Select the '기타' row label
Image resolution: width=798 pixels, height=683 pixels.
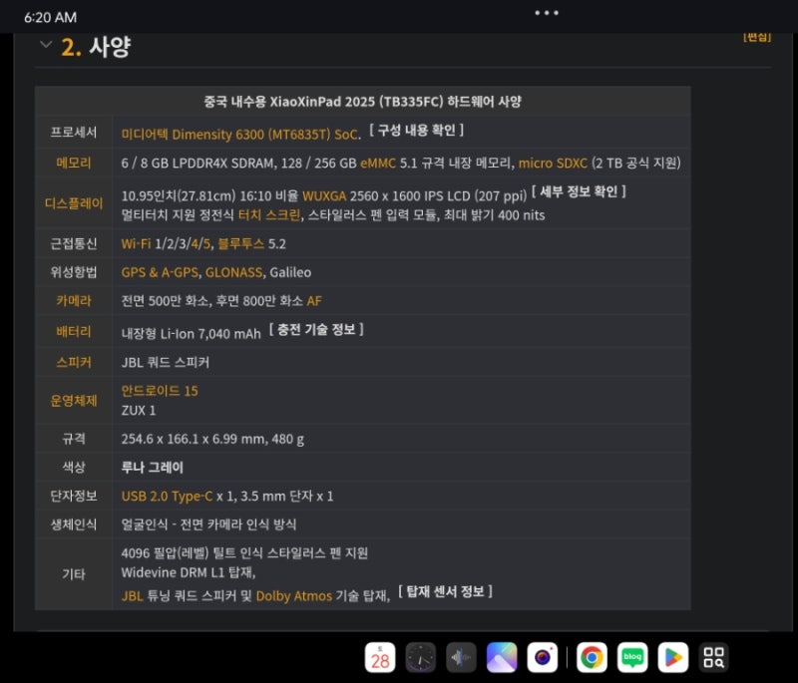pos(74,574)
